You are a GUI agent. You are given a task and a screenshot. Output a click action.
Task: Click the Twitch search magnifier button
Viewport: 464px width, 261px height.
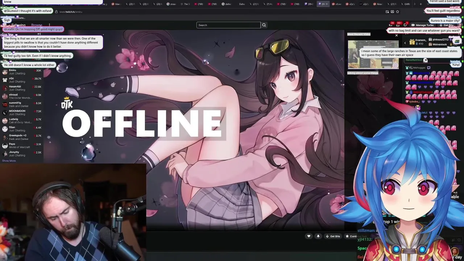(x=264, y=25)
